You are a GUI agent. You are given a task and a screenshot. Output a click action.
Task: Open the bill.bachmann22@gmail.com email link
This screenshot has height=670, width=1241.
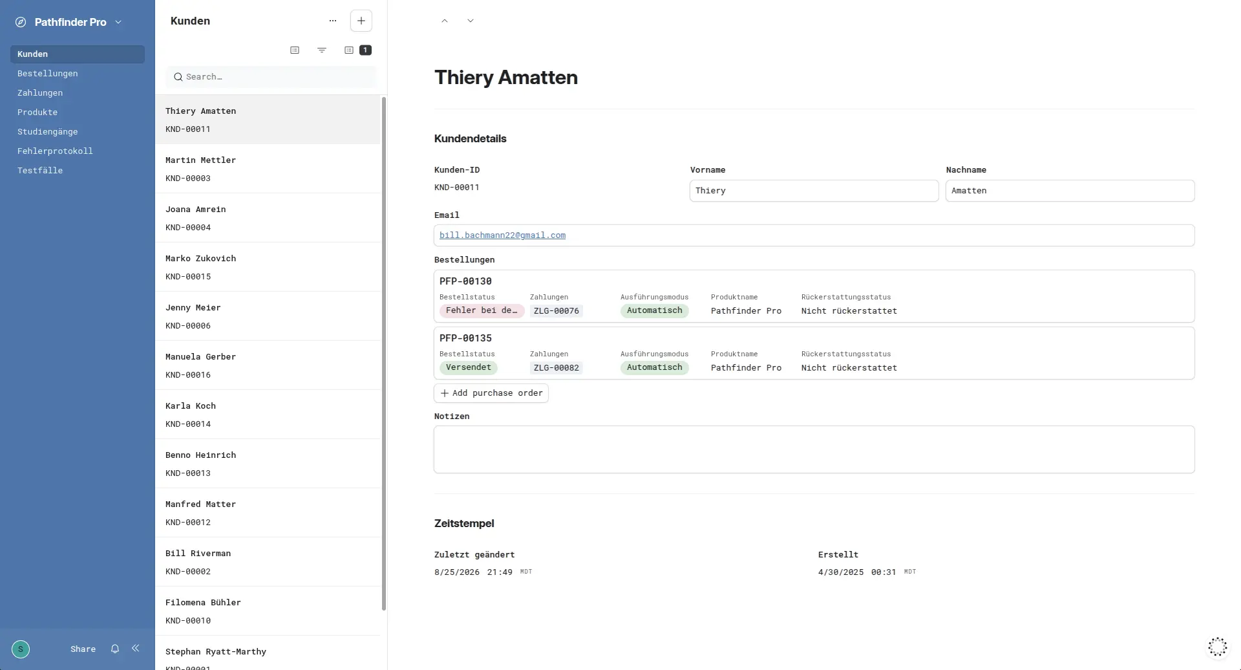coord(502,235)
